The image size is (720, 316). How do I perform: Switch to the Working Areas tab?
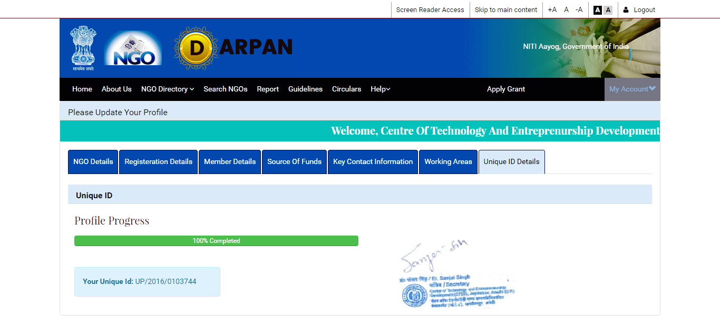coord(449,162)
